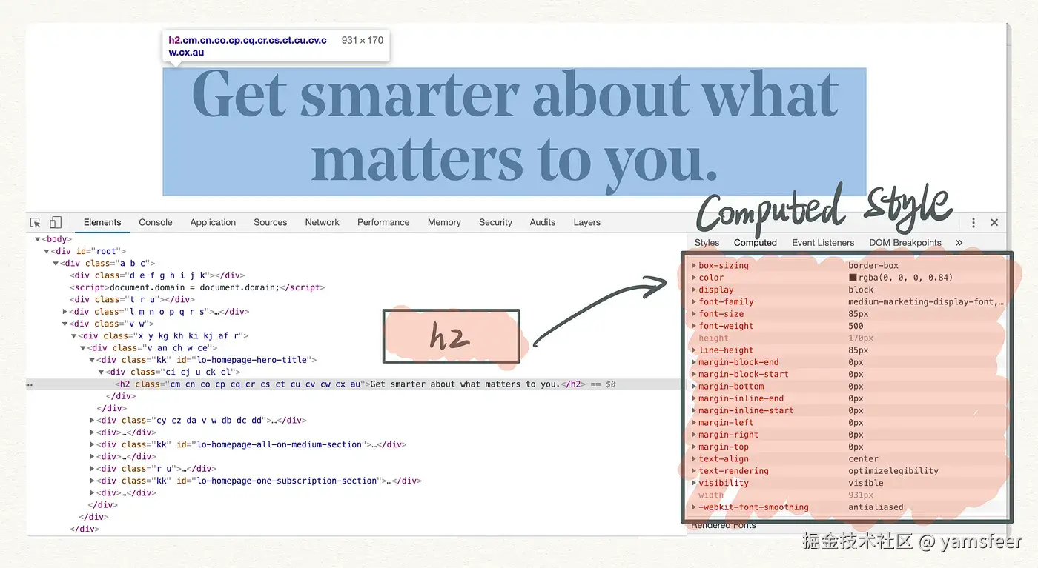
Task: Expand the text-rendering computed property
Action: (694, 471)
